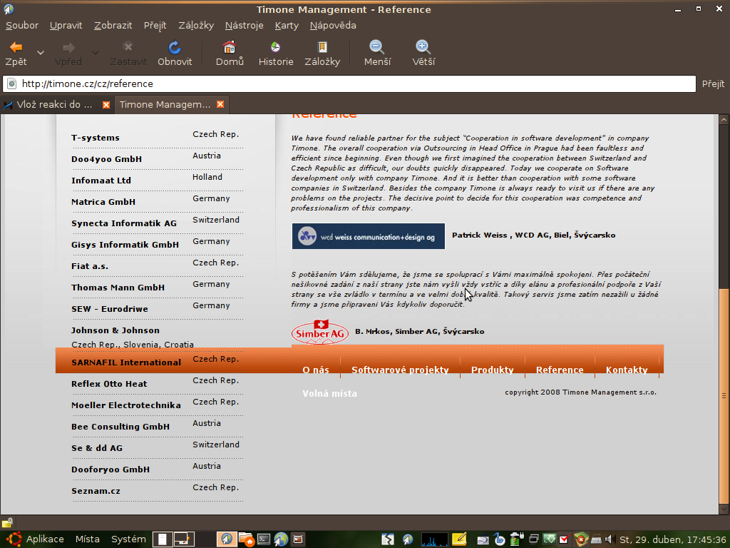Click the page icon in the address bar
This screenshot has width=730, height=548.
pyautogui.click(x=11, y=84)
